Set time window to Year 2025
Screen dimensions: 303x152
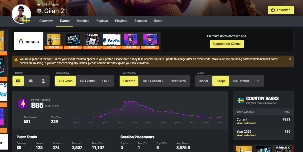point(178,81)
